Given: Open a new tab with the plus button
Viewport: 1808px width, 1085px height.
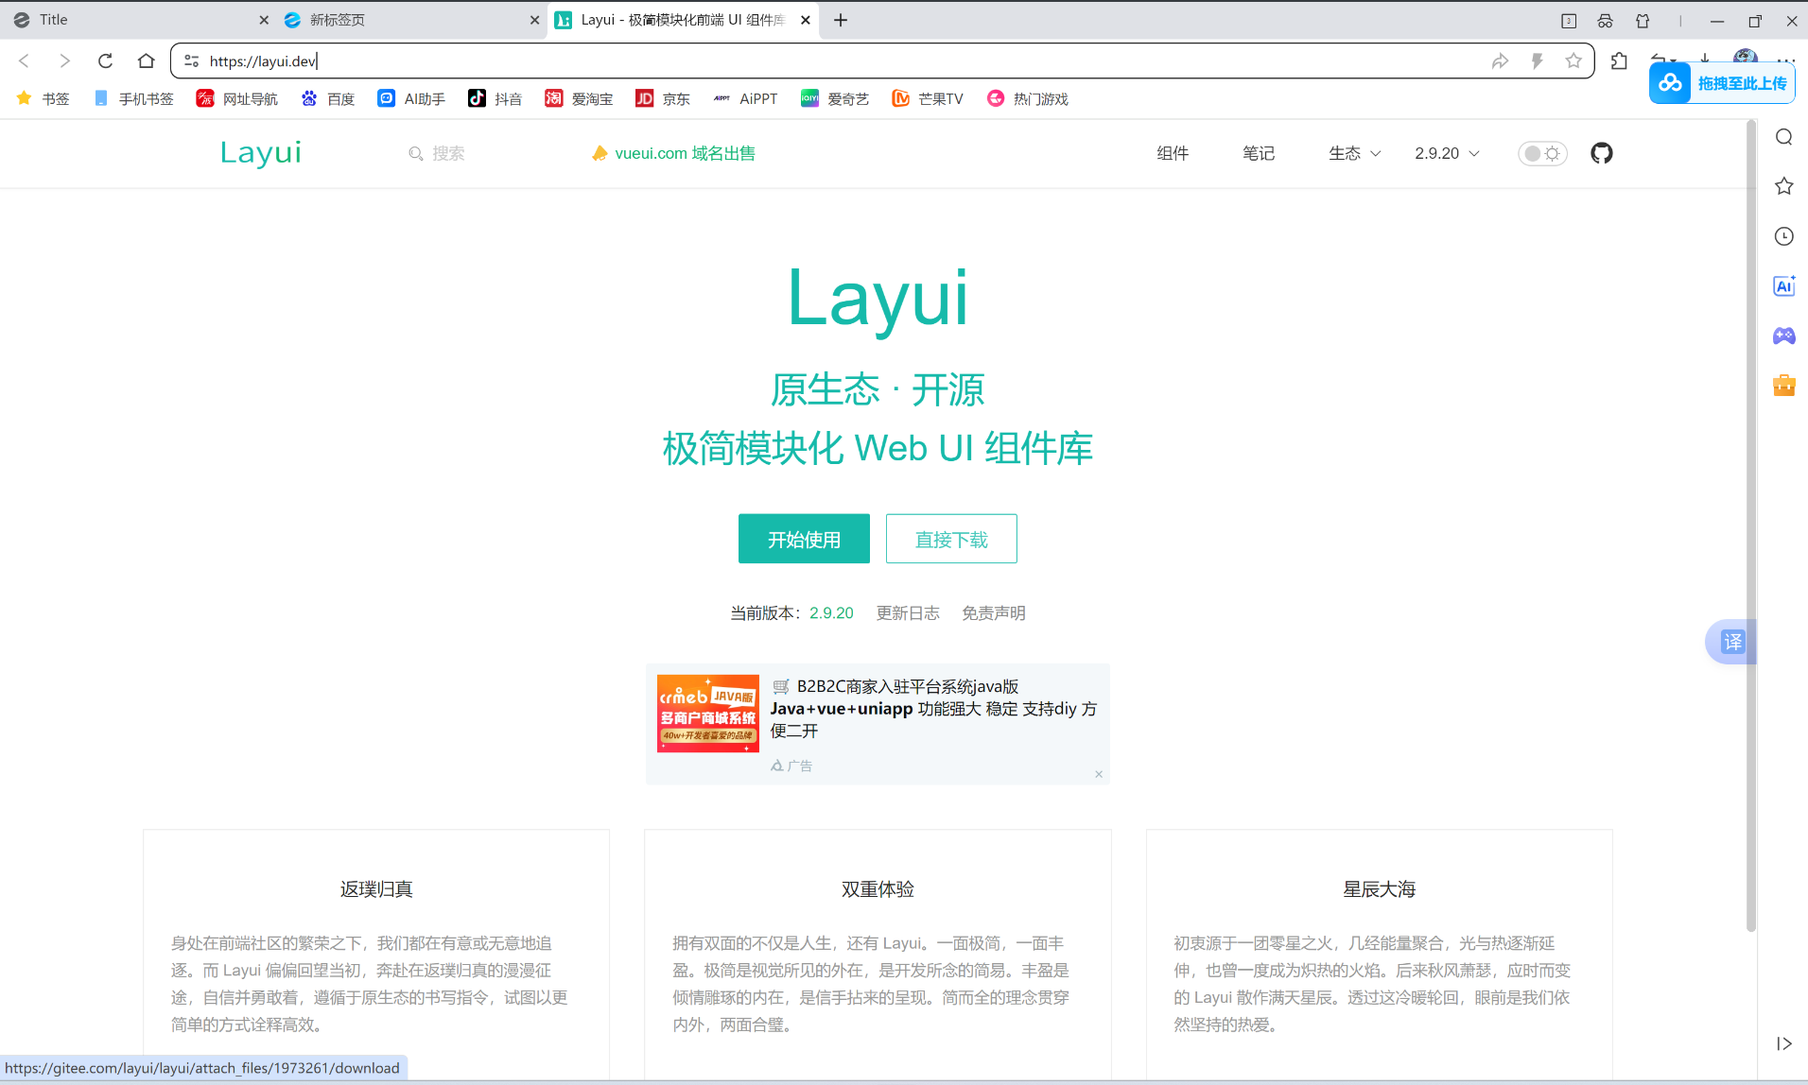Looking at the screenshot, I should (841, 20).
